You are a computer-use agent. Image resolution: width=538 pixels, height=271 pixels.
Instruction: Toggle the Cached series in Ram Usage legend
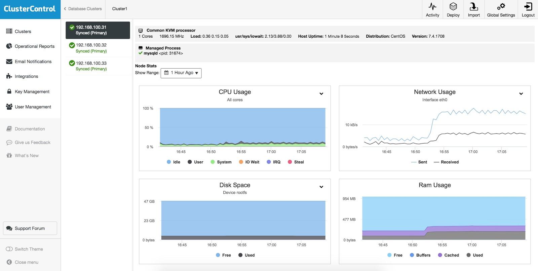click(x=448, y=255)
